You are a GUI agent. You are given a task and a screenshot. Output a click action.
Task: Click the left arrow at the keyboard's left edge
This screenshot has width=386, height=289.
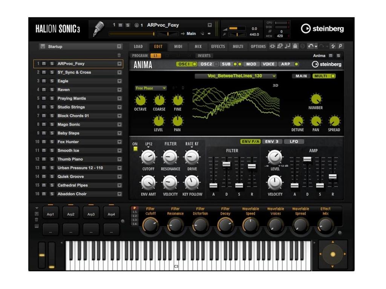pyautogui.click(x=61, y=243)
